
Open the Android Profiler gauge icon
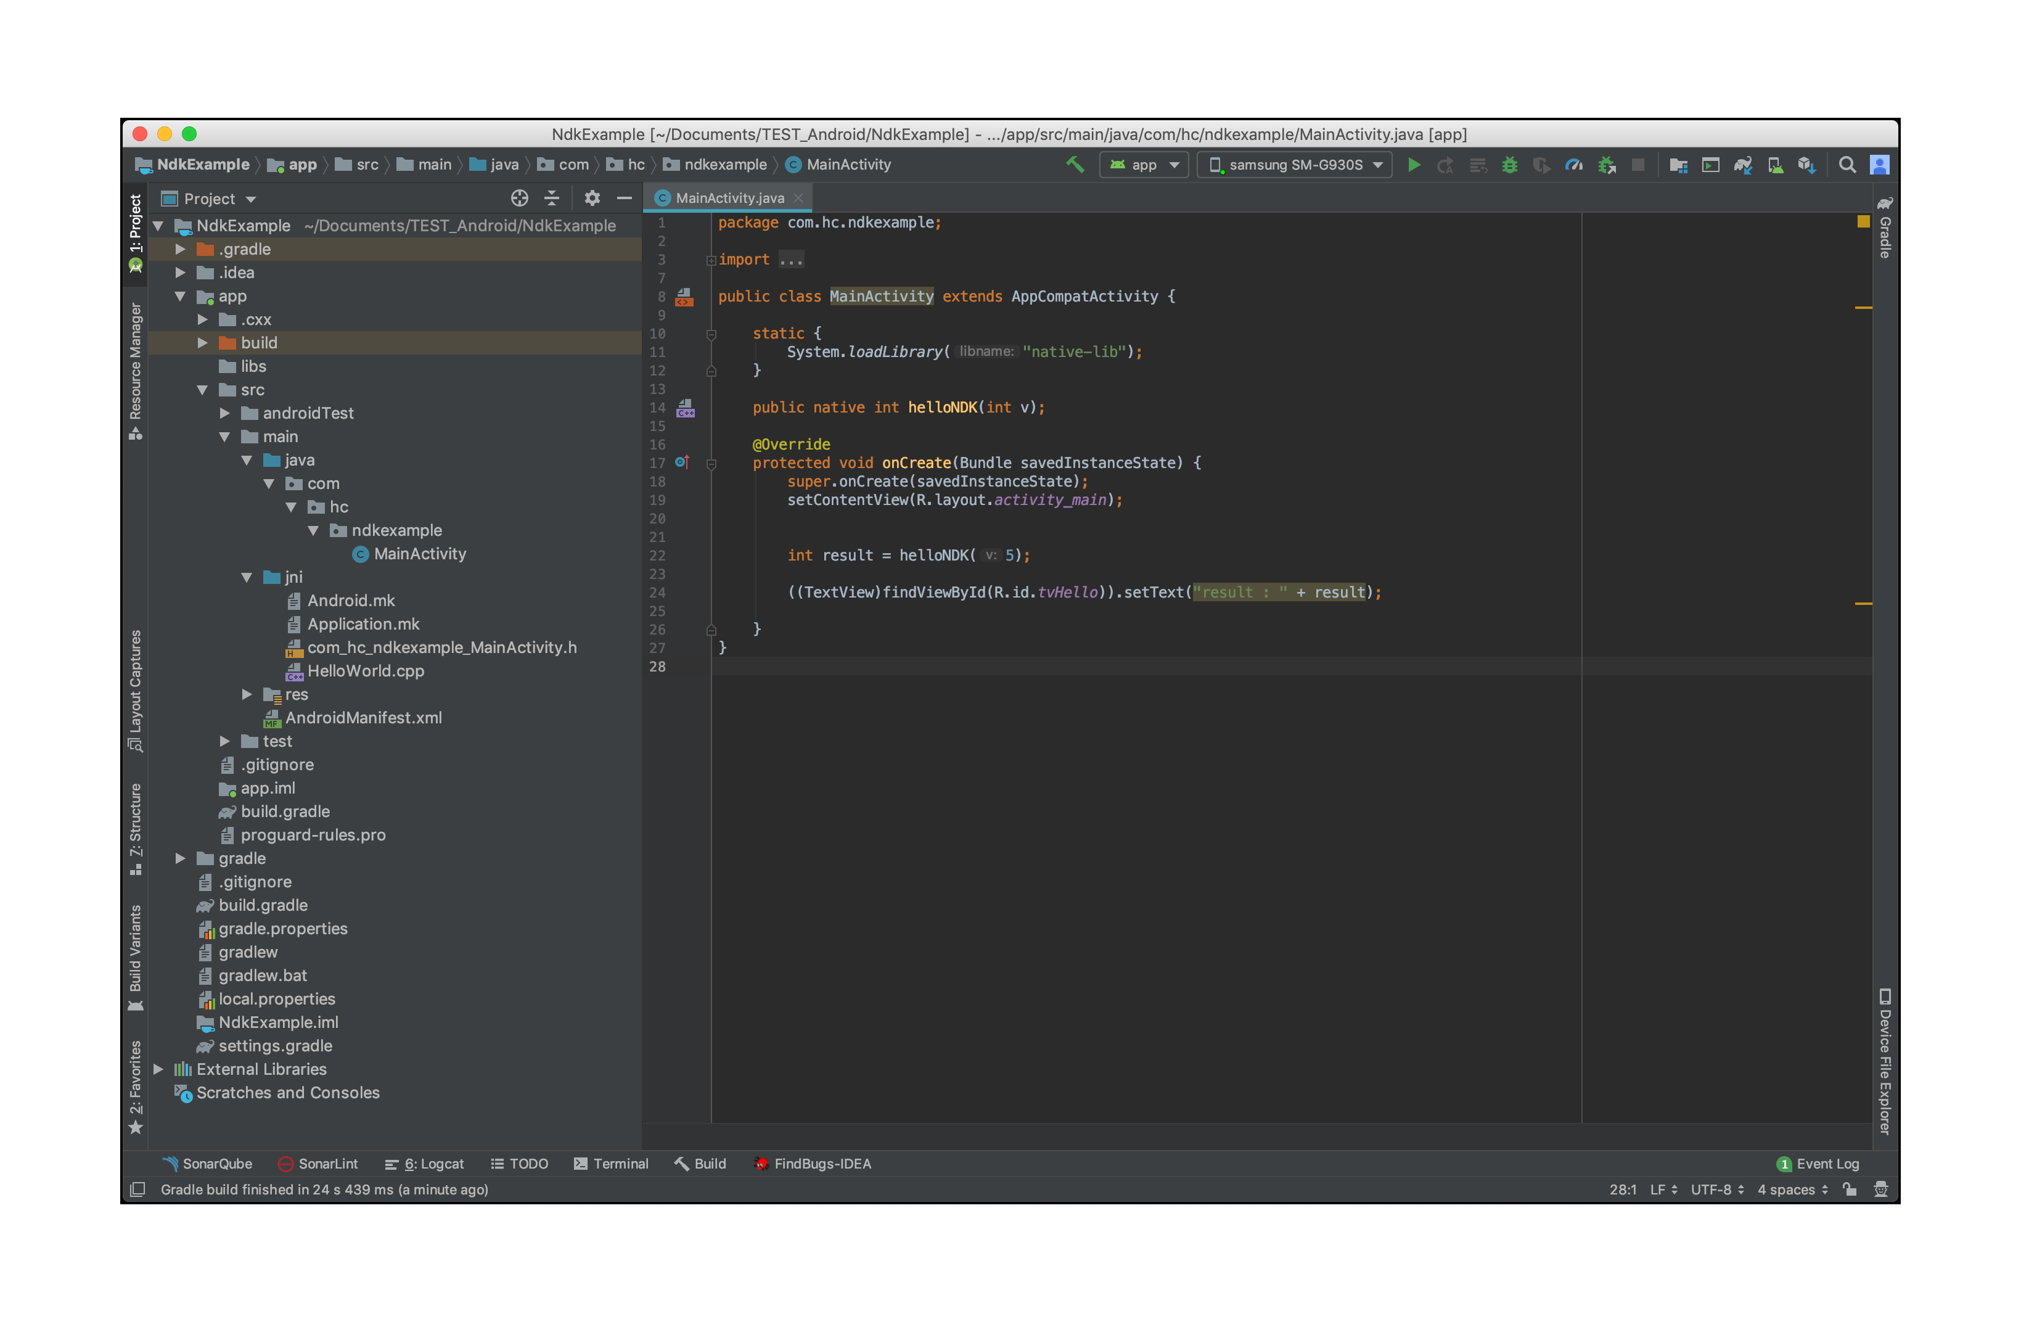(1573, 165)
